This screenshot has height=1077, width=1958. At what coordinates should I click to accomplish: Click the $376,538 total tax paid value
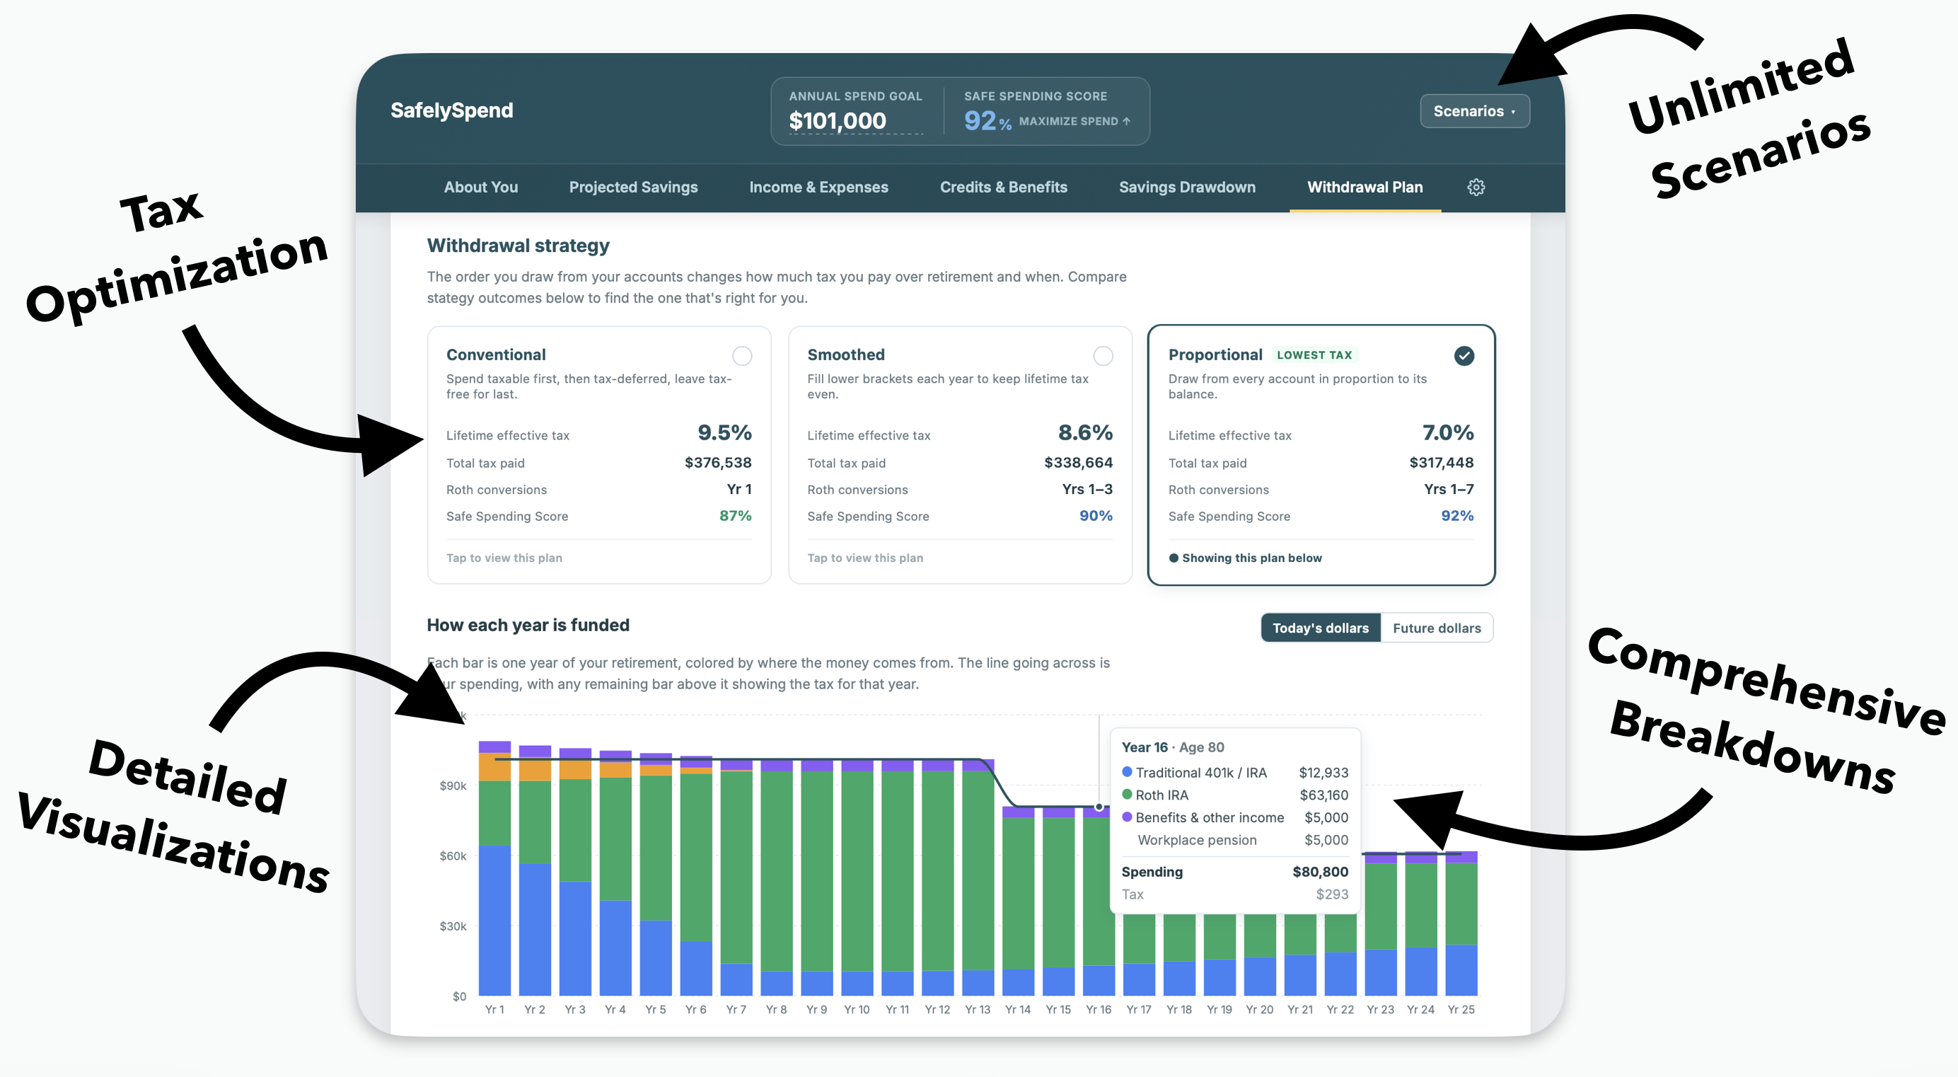(x=717, y=463)
